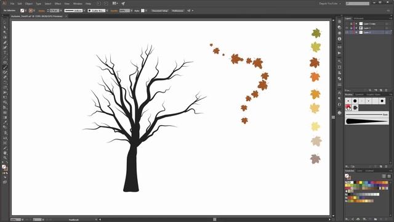This screenshot has width=394, height=222.
Task: Open the Pathfinder panel dock icon
Action: (x=339, y=79)
